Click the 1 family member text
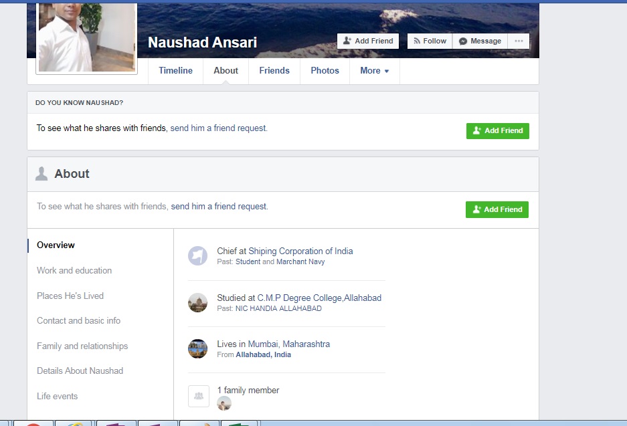 click(x=248, y=391)
